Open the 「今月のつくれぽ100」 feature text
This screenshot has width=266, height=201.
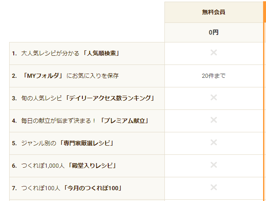click(93, 188)
